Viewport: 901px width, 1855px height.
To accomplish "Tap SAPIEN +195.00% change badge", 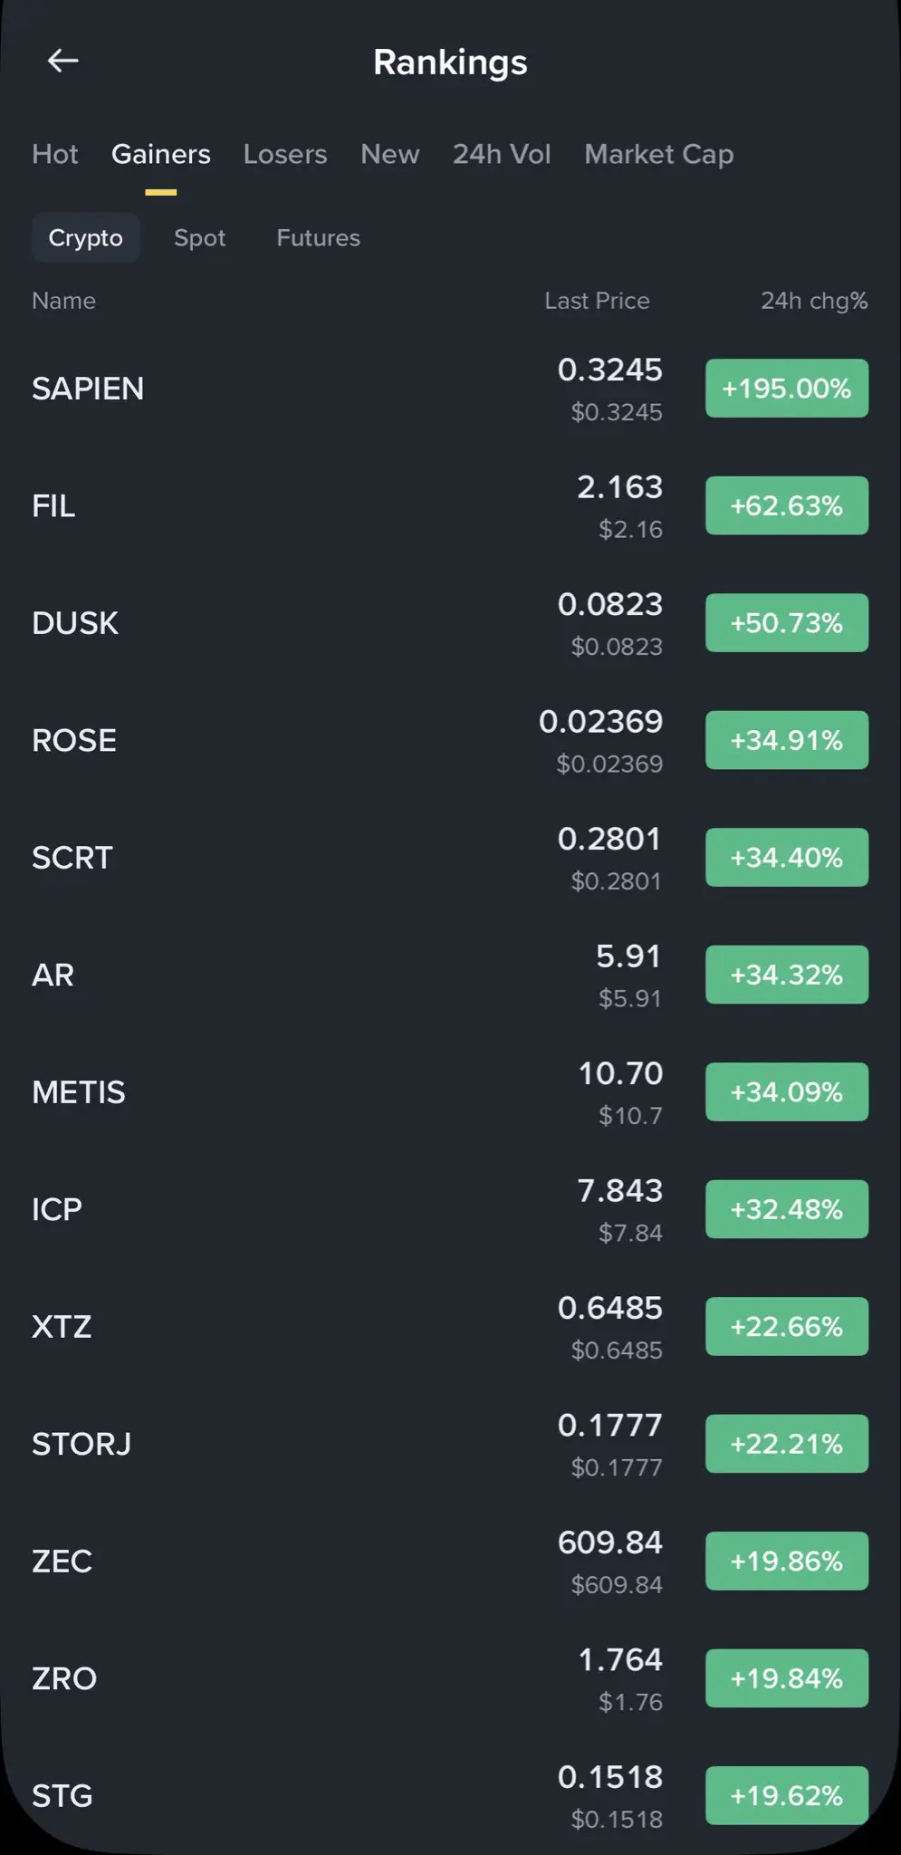I will 786,389.
